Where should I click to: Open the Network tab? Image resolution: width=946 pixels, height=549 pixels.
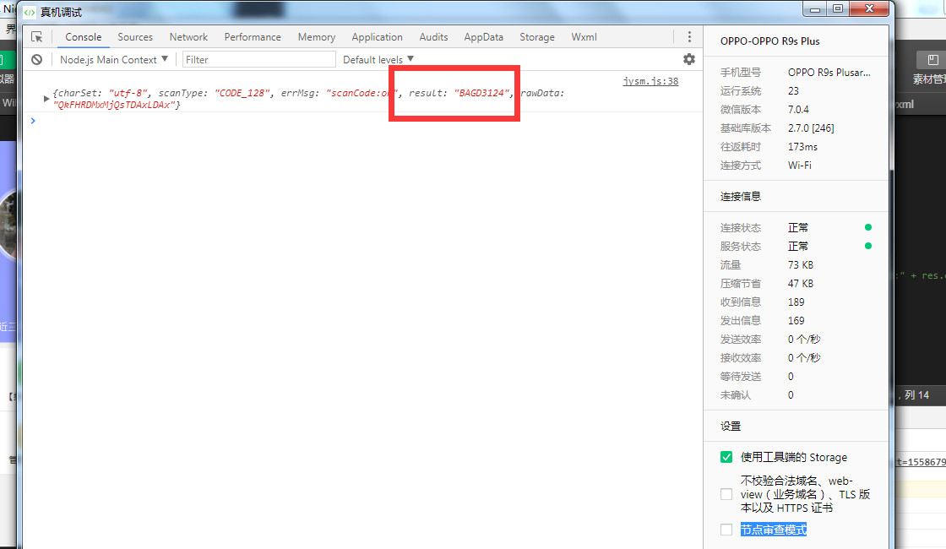tap(188, 37)
